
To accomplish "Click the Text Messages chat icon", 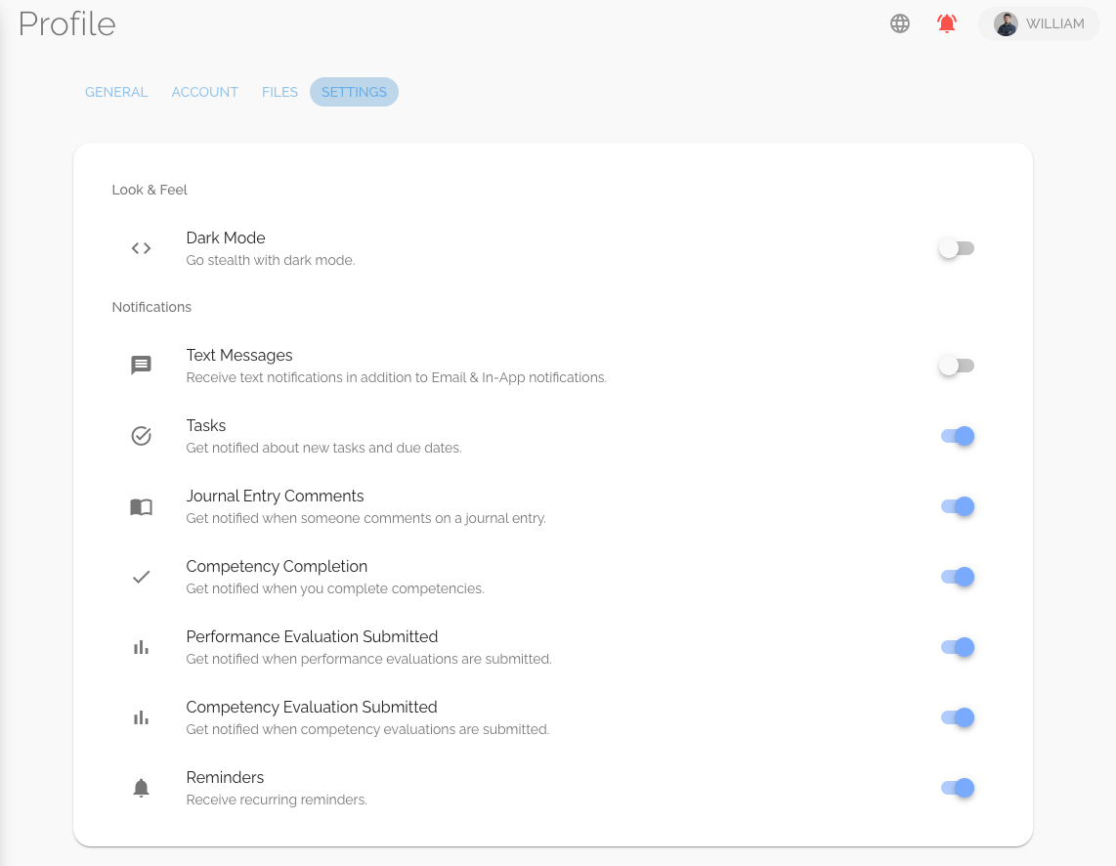I will [141, 365].
